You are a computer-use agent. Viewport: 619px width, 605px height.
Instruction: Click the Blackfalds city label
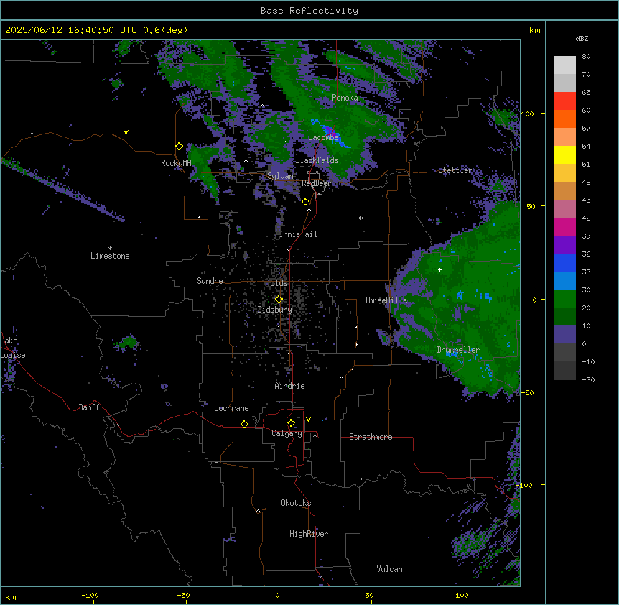(317, 160)
